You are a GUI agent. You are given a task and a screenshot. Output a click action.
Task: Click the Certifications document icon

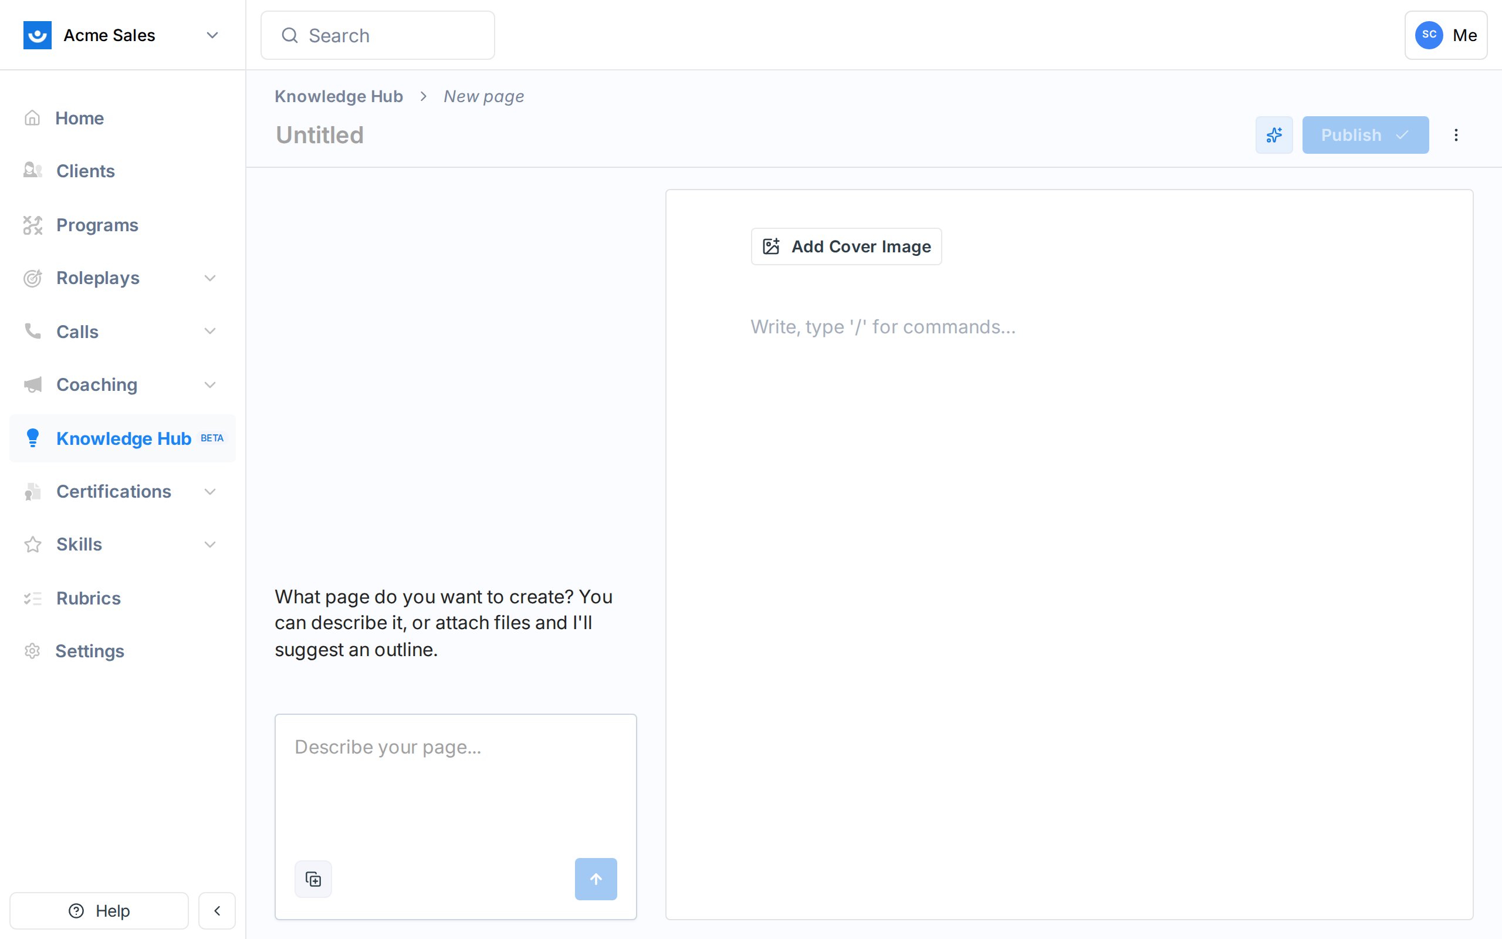[x=32, y=491]
